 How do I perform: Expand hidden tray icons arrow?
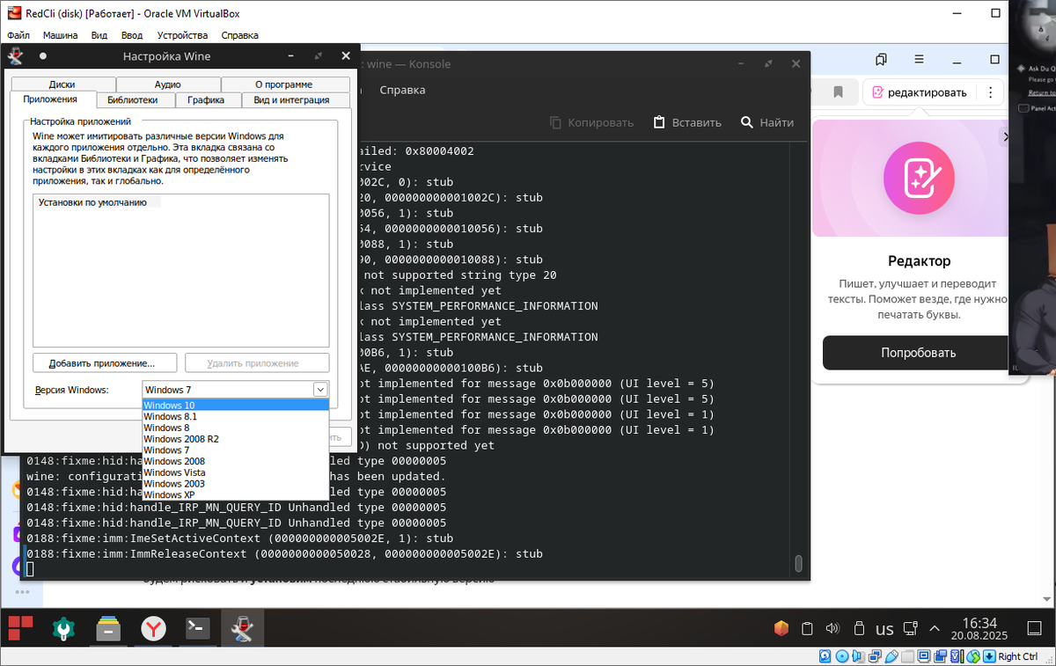(x=935, y=628)
